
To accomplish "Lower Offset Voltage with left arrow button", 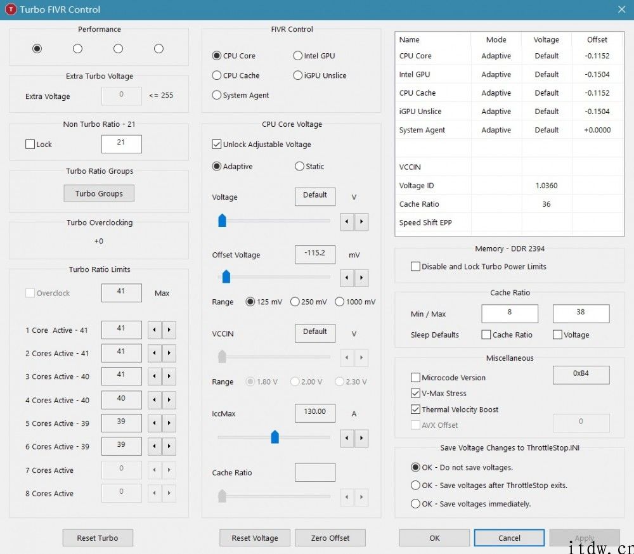I will [347, 278].
